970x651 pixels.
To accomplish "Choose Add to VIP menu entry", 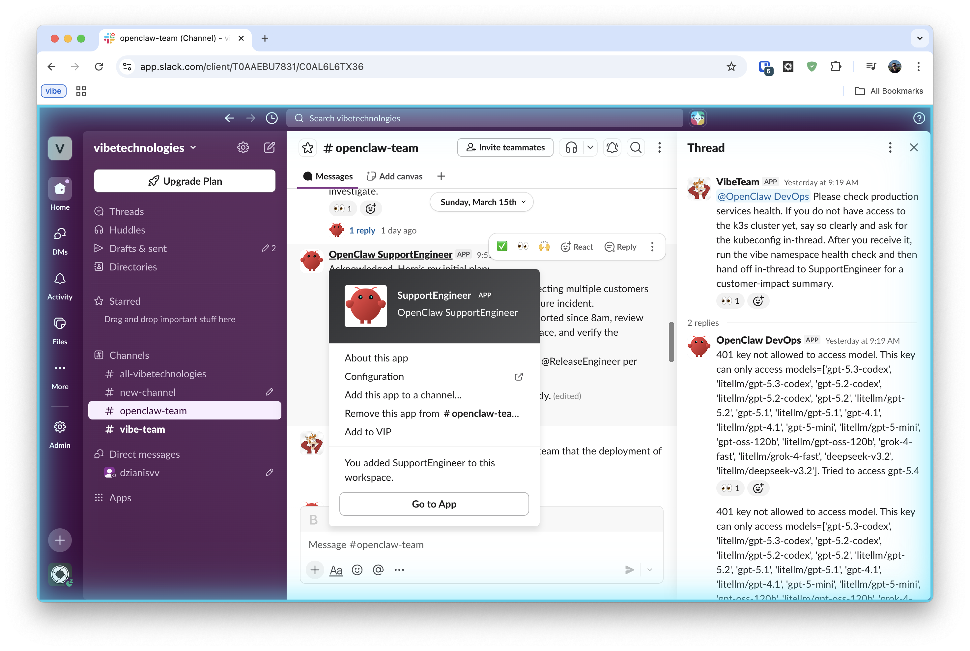I will click(368, 432).
